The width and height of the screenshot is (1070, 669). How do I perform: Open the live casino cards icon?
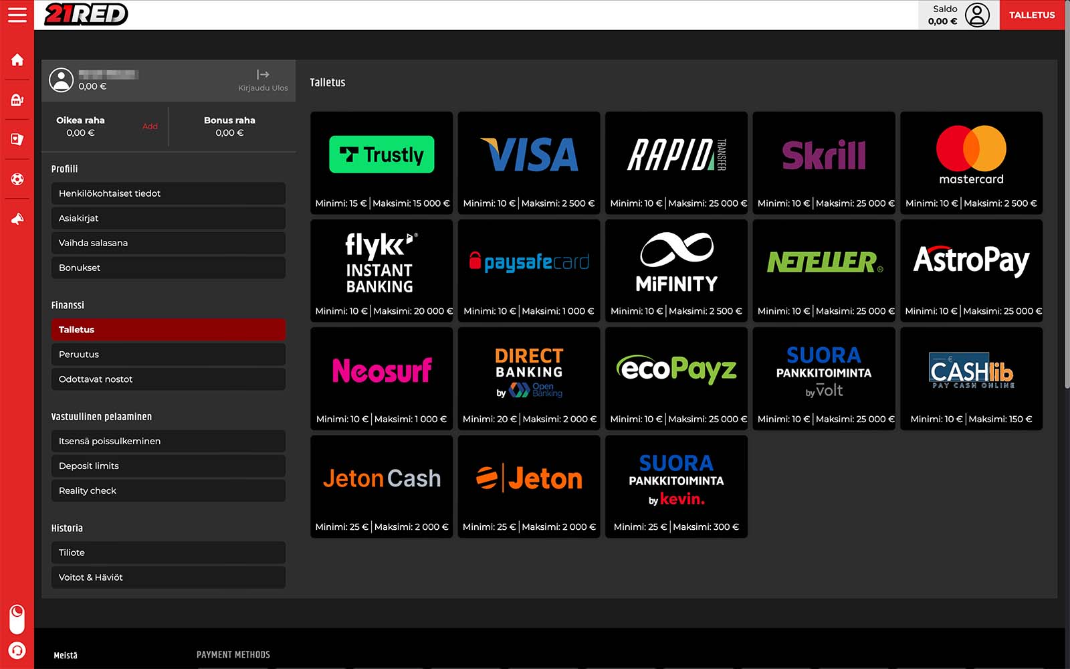click(x=17, y=139)
